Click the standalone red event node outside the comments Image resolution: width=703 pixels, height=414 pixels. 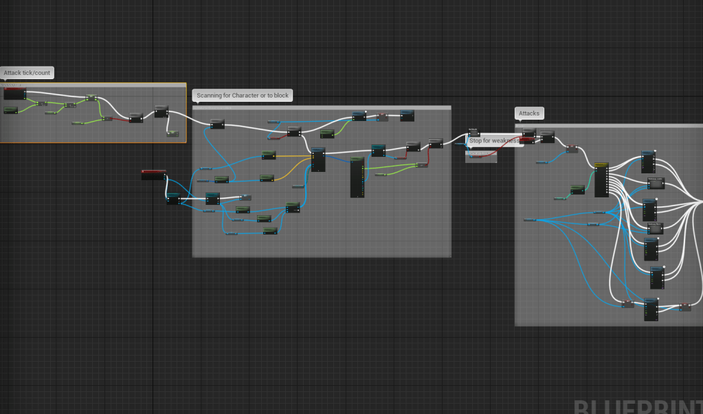(x=153, y=175)
